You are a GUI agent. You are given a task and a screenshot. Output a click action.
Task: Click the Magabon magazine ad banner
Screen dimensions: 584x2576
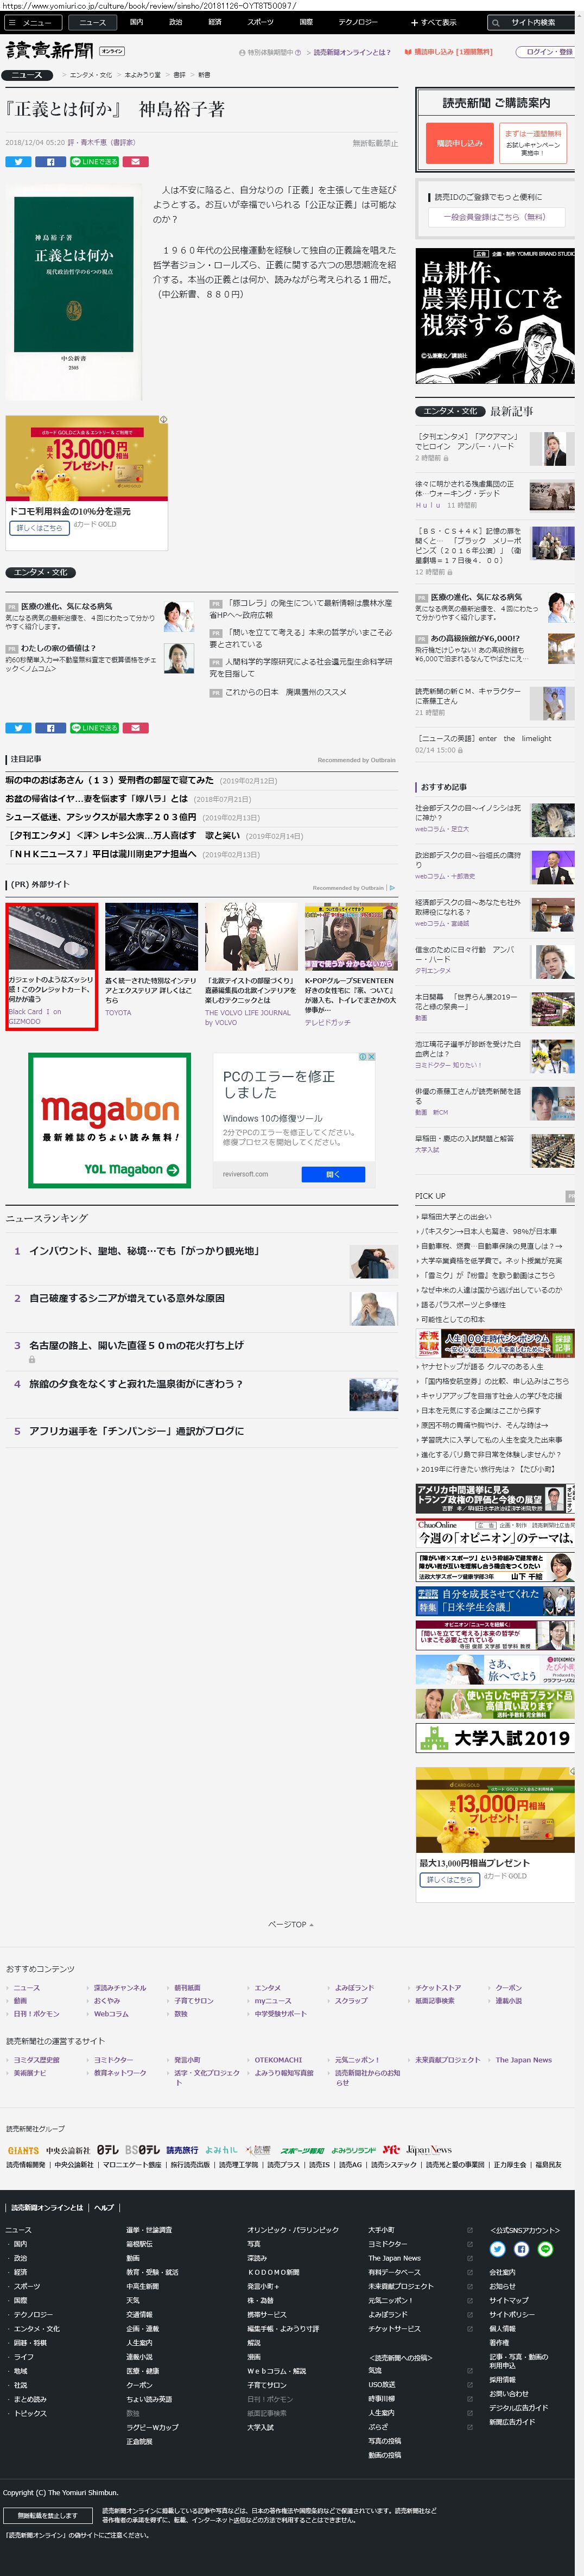110,1120
